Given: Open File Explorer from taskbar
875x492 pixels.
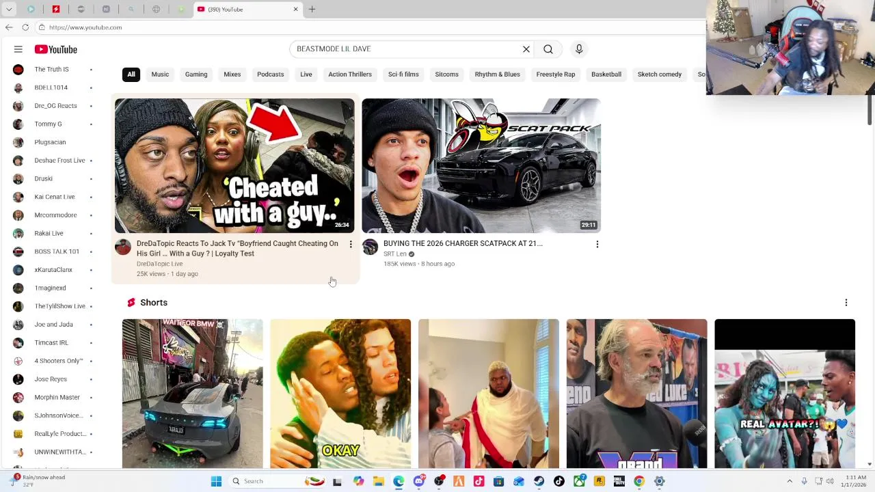Looking at the screenshot, I should coord(379,481).
